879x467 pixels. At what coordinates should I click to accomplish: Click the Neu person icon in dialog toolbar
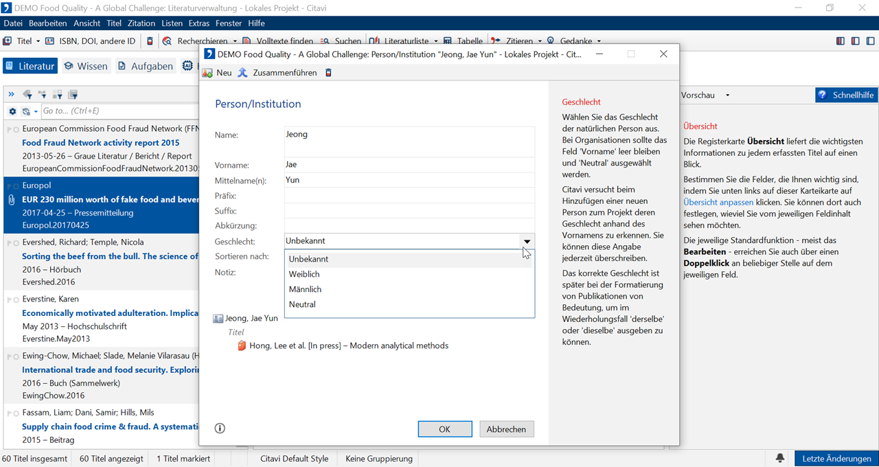(207, 73)
